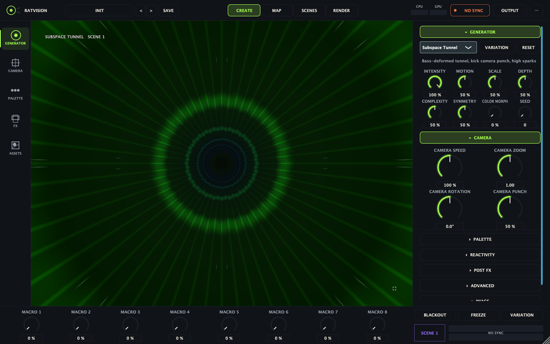Toggle the Freeze button
This screenshot has height=344, width=550.
coord(478,315)
